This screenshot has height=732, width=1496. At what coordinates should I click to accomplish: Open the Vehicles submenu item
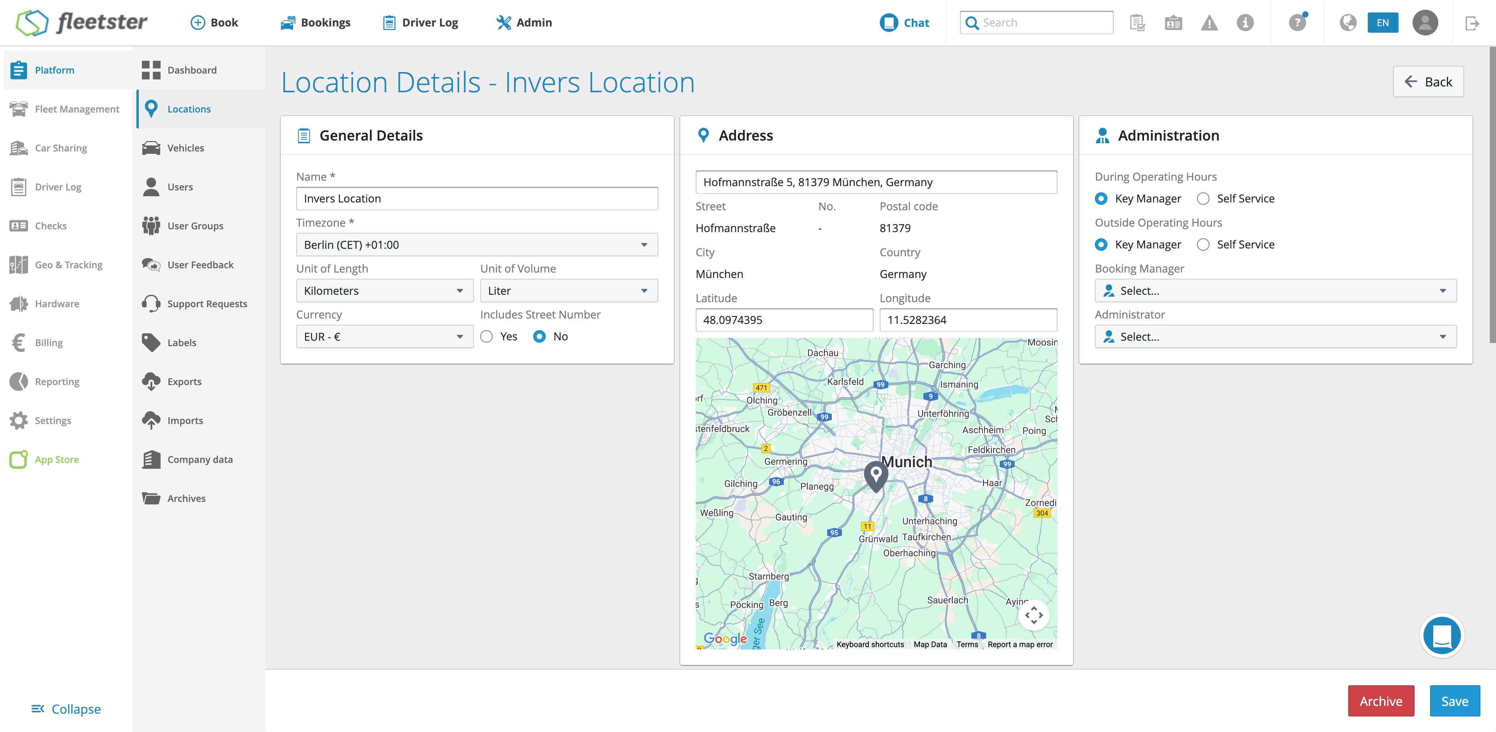(x=185, y=148)
